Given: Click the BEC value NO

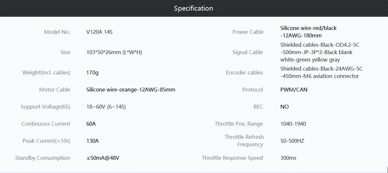Looking at the screenshot, I should point(285,107).
